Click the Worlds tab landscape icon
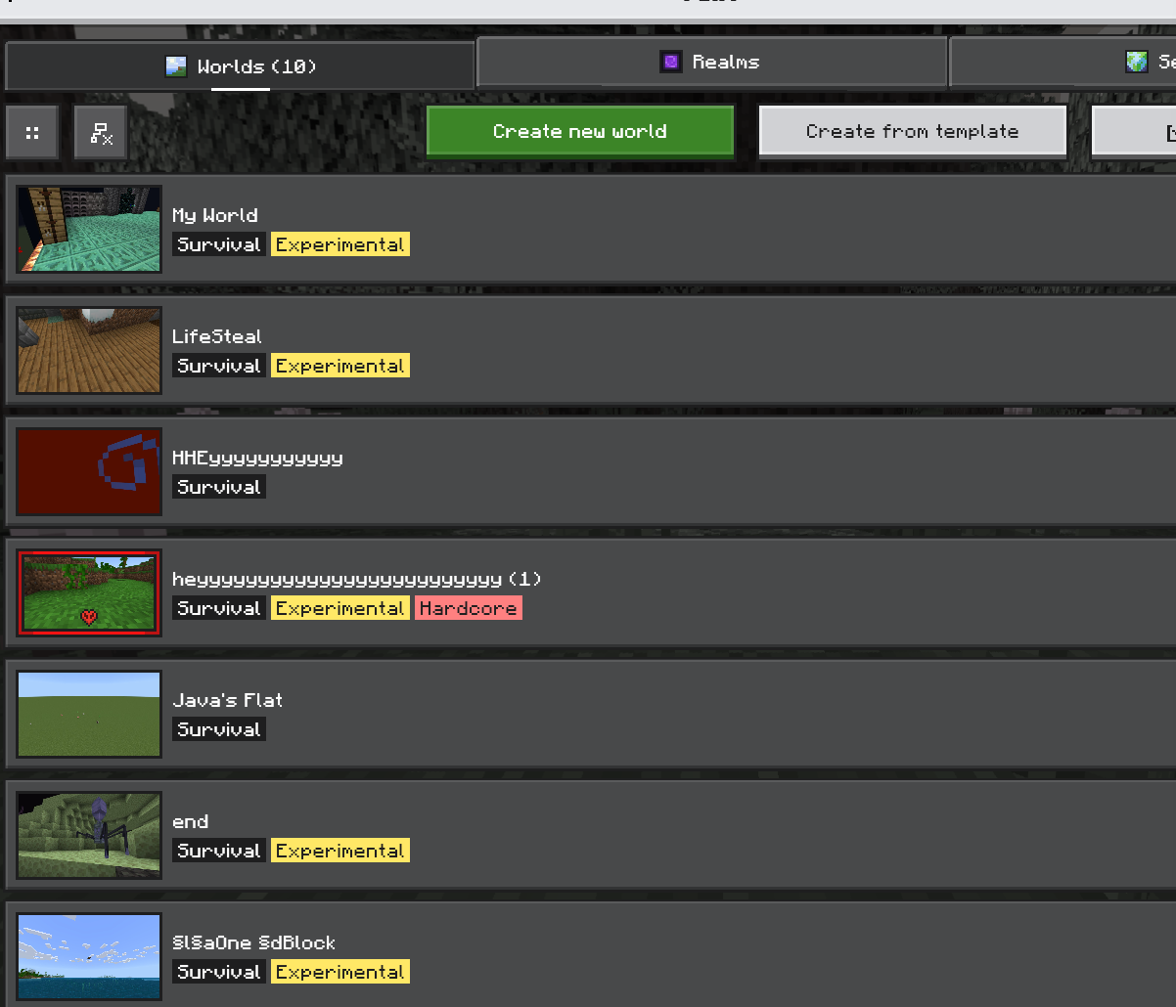Screen dimensions: 1176x1007 176,66
